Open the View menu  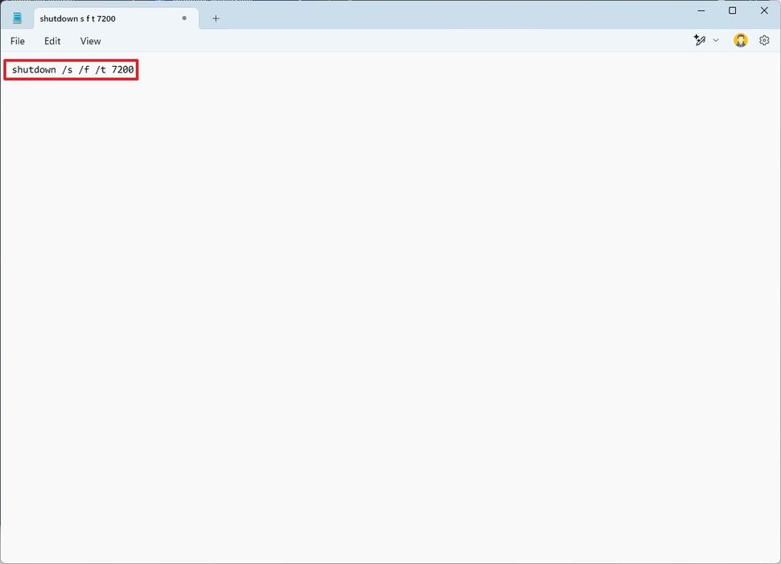[89, 40]
